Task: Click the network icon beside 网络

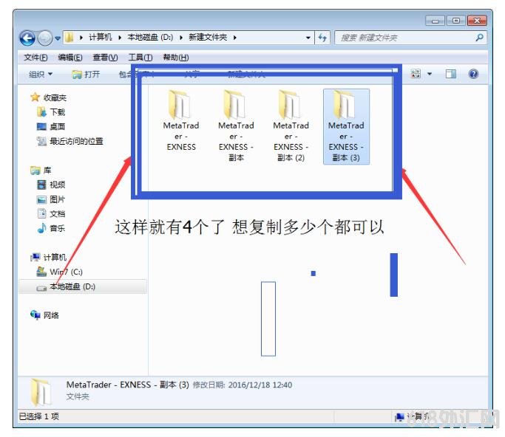Action: click(x=35, y=314)
